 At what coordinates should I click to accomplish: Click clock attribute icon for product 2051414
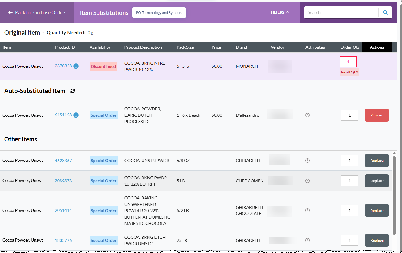click(x=308, y=210)
